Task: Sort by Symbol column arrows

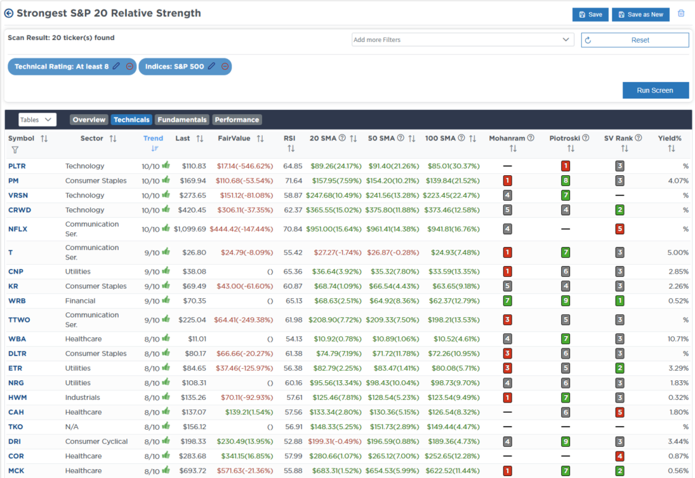Action: pyautogui.click(x=44, y=139)
